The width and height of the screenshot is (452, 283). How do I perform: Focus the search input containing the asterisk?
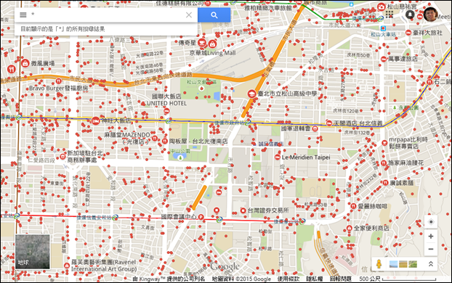[107, 15]
